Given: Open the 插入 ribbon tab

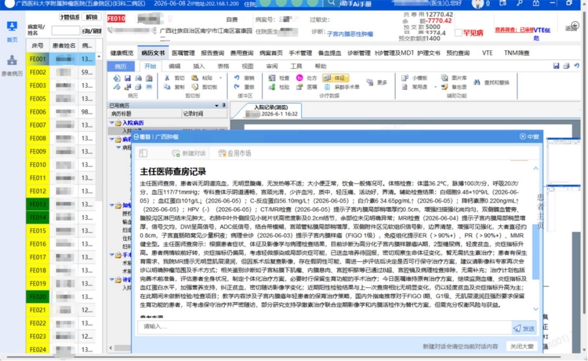Looking at the screenshot, I should coord(199,66).
